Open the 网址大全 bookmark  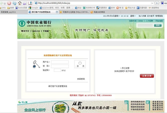[x=130, y=8]
